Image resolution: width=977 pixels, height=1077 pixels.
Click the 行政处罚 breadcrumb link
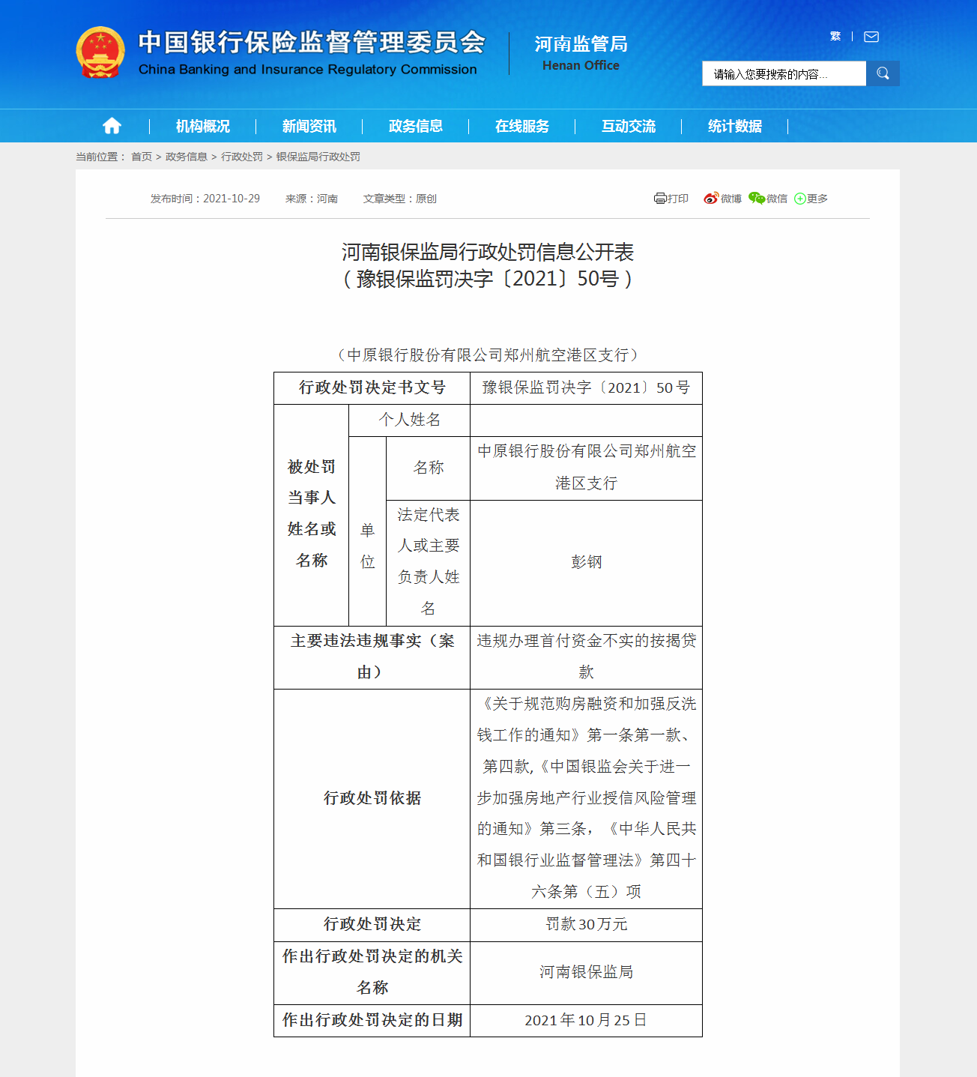[x=242, y=157]
